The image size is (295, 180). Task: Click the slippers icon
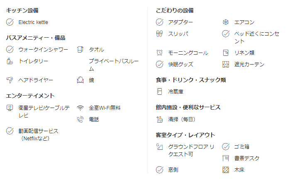159,34
